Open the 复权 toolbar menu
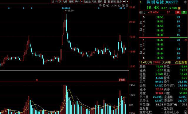Viewport: 188px width, 114px height. click(100, 1)
